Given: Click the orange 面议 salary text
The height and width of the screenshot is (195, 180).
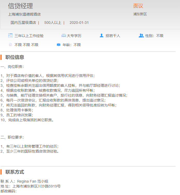Looking at the screenshot, I should click(138, 6).
